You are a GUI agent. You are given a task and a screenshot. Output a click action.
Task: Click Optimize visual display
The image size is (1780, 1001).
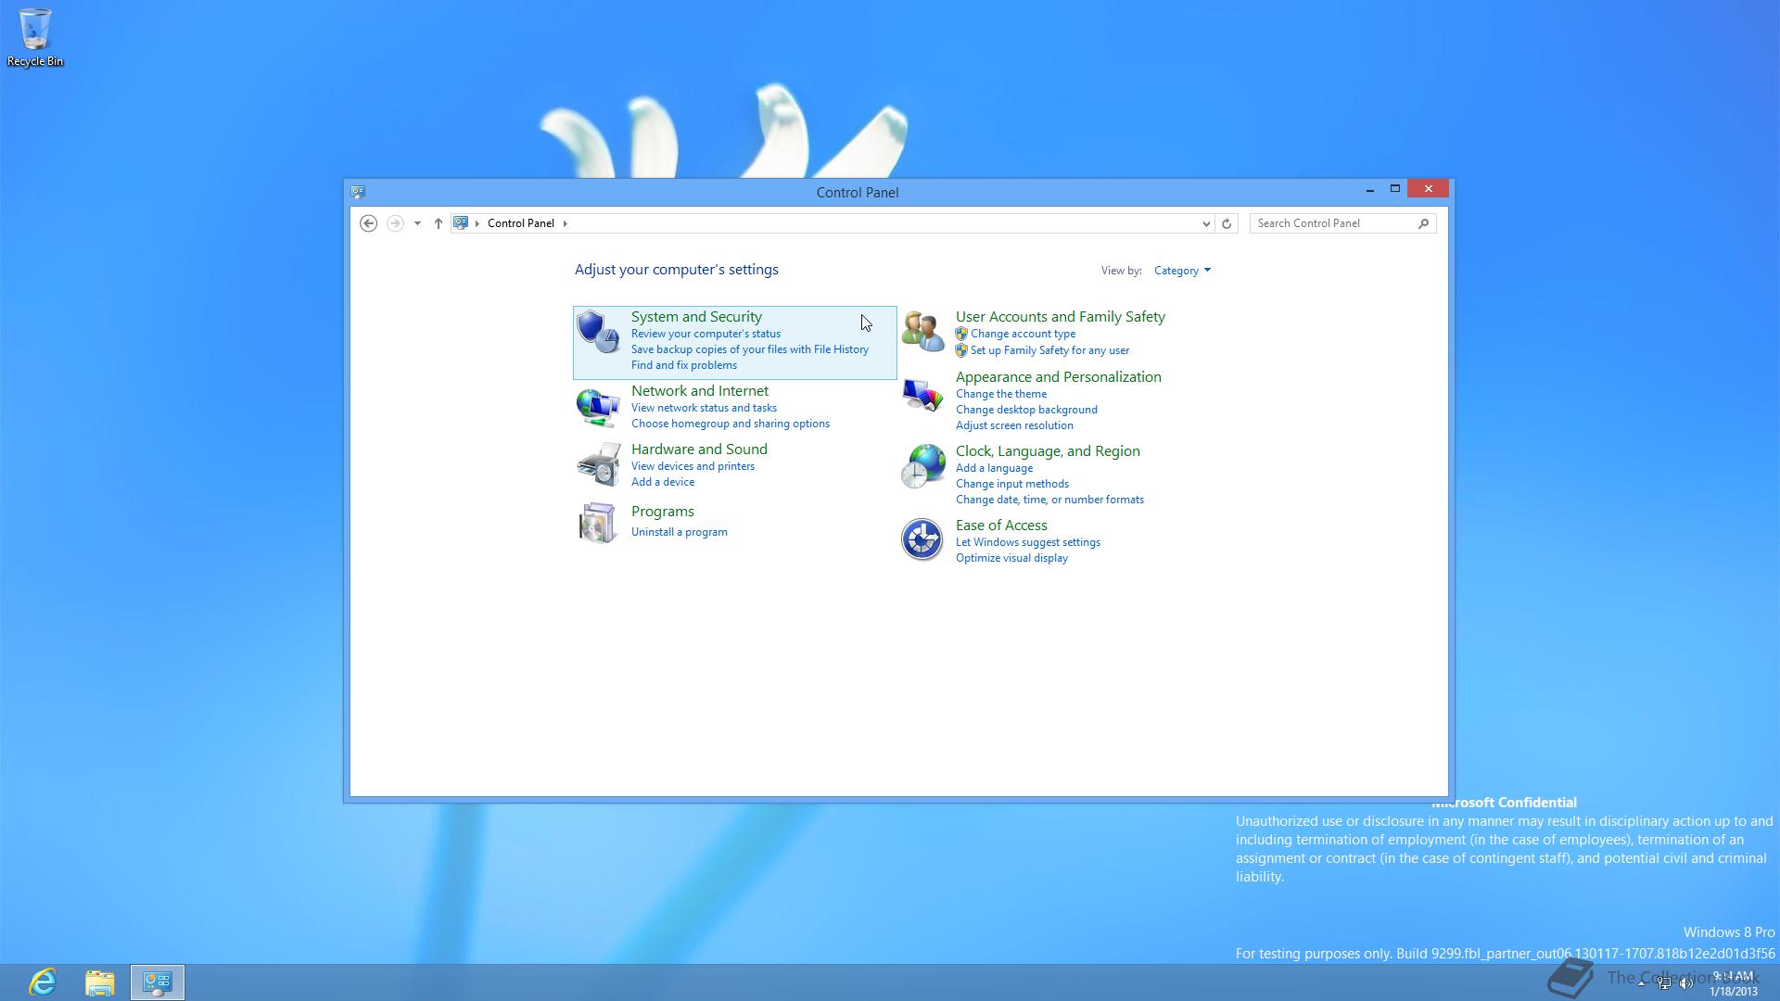click(x=1011, y=558)
